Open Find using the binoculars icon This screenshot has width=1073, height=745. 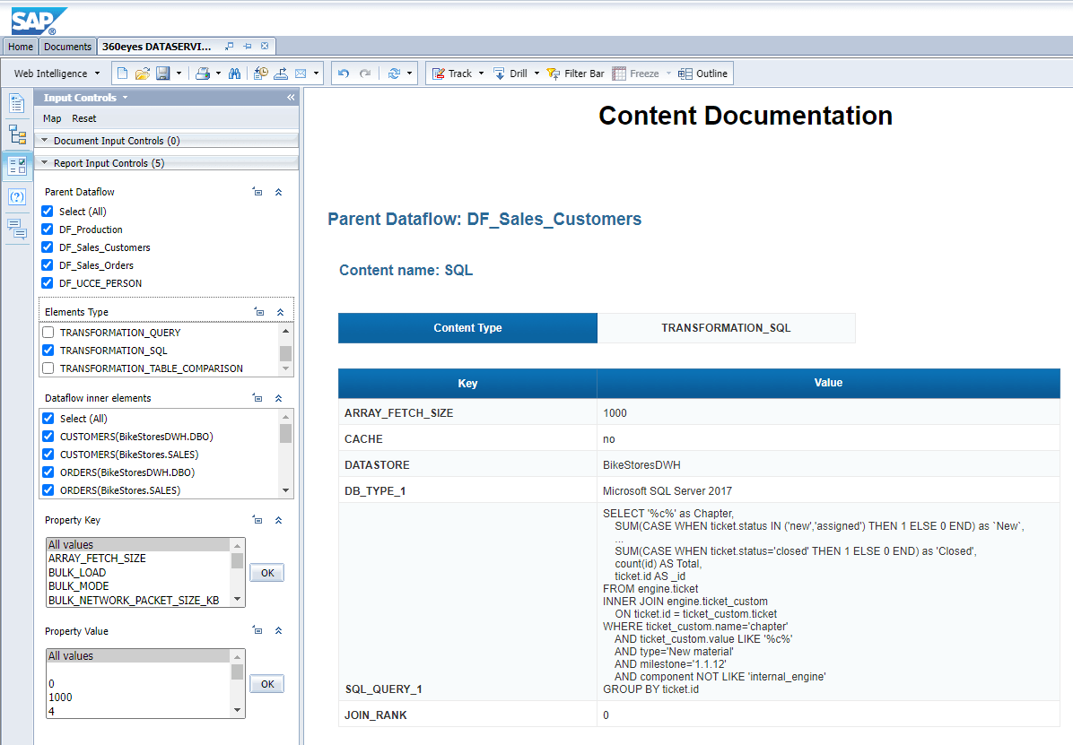[x=234, y=74]
